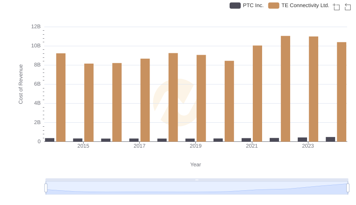Click the 2019 x-axis label

point(195,146)
